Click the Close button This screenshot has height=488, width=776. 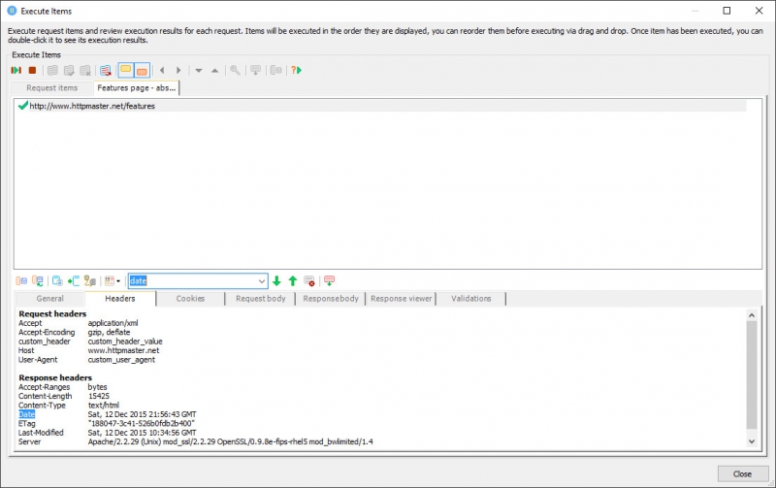(x=742, y=473)
